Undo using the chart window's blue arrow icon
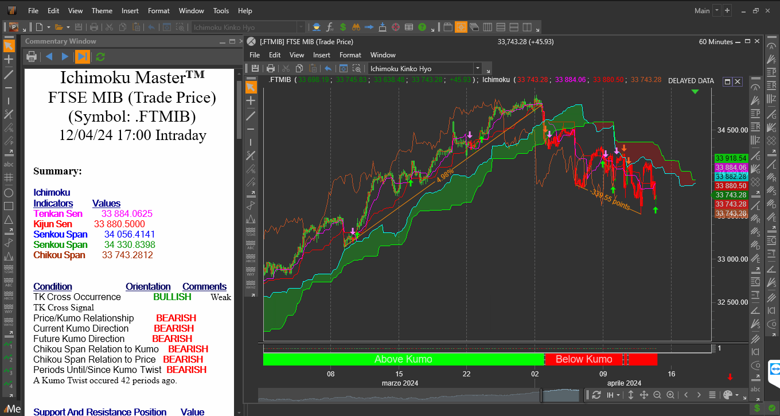Image resolution: width=780 pixels, height=416 pixels. tap(328, 68)
